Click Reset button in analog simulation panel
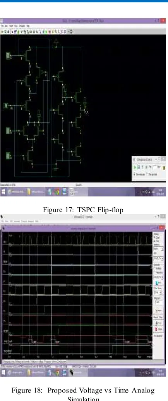Image resolution: width=168 pixels, height=401 pixels. point(156,317)
